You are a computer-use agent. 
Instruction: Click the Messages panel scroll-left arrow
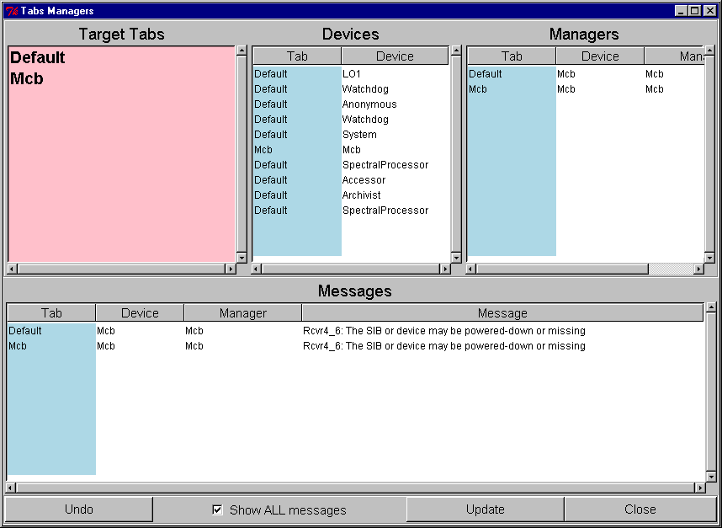pyautogui.click(x=11, y=488)
